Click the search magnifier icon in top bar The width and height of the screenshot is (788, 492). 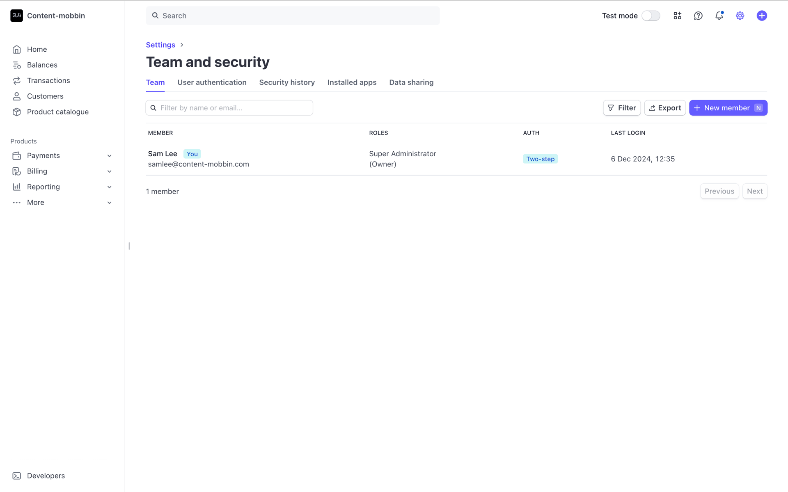click(x=155, y=16)
